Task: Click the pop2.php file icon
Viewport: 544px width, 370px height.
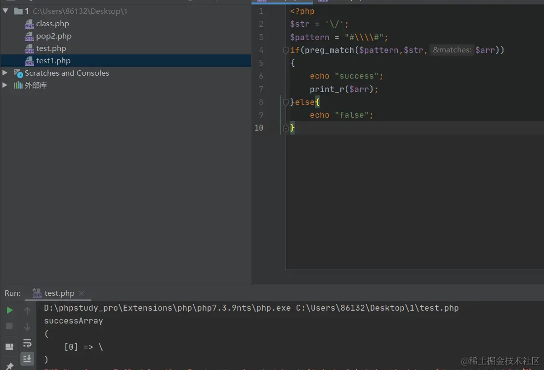Action: click(29, 37)
